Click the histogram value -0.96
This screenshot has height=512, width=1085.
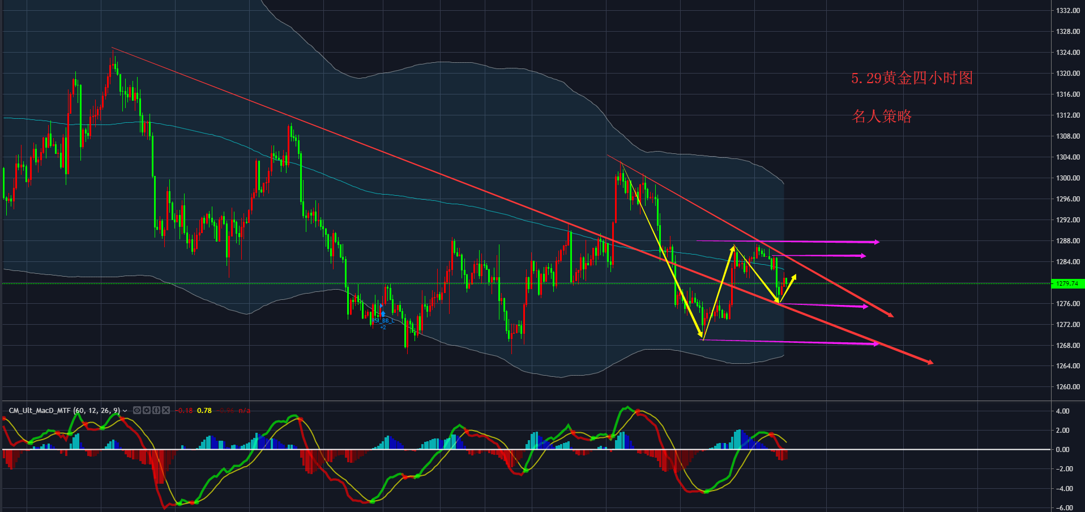pyautogui.click(x=225, y=411)
